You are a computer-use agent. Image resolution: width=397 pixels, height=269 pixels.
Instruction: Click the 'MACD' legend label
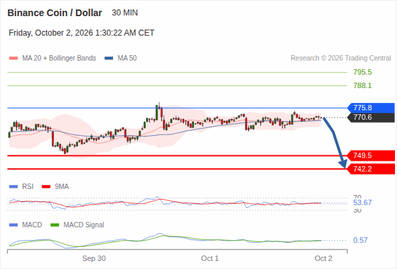pos(32,225)
